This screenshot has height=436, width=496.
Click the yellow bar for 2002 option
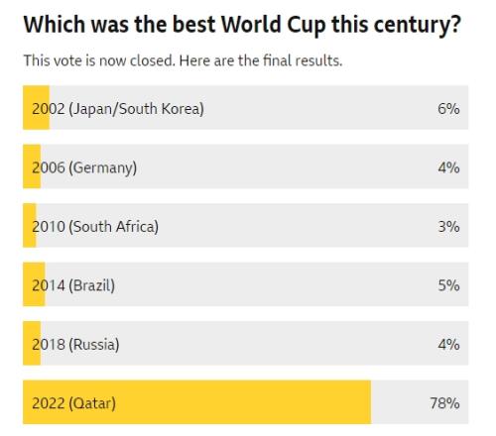(x=36, y=107)
